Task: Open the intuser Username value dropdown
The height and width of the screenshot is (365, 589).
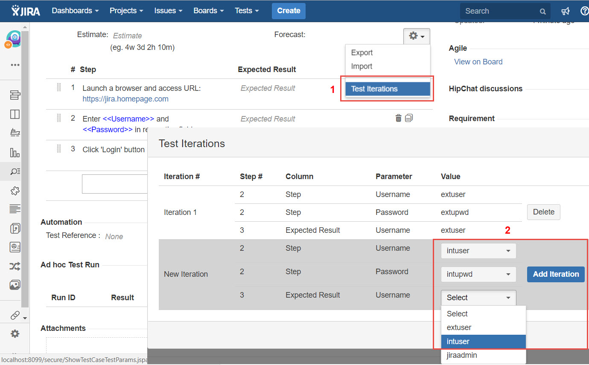Action: click(x=478, y=251)
